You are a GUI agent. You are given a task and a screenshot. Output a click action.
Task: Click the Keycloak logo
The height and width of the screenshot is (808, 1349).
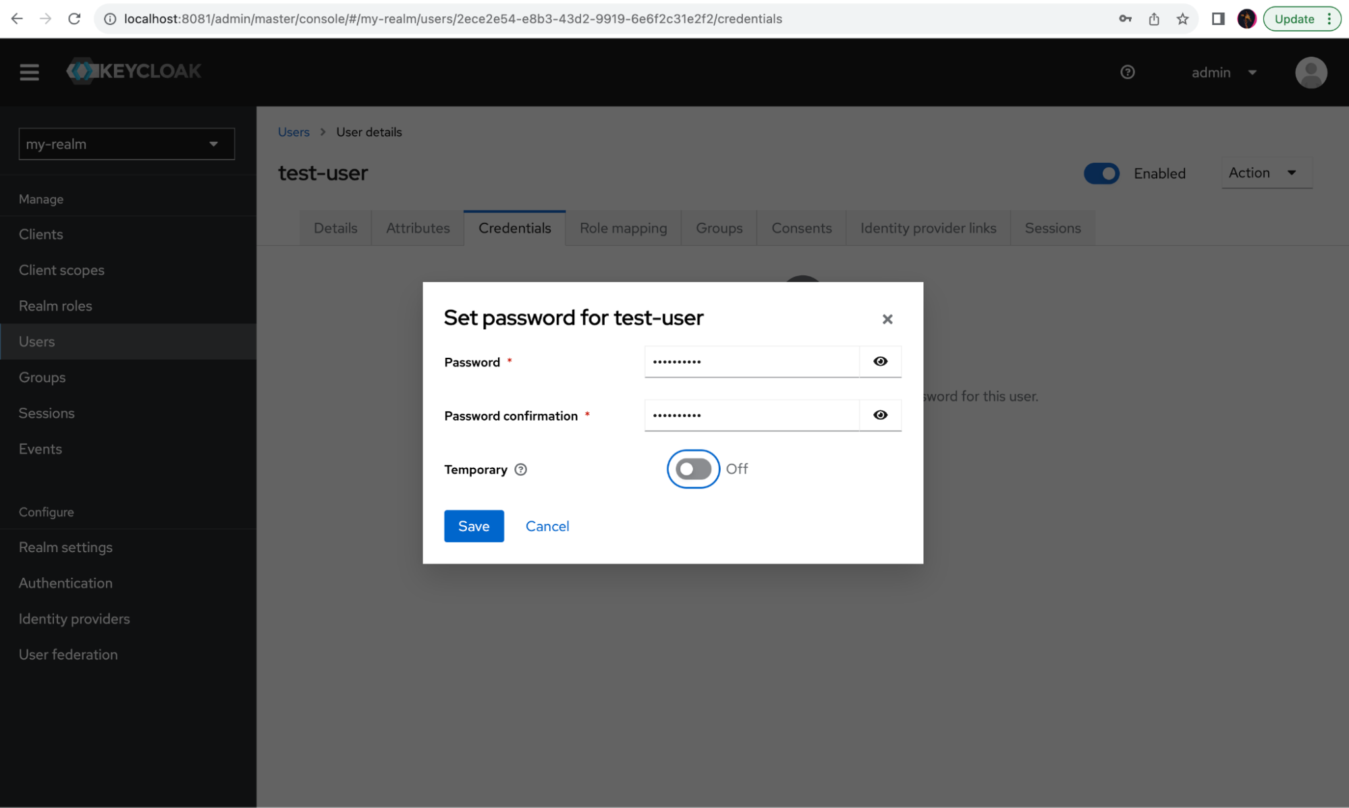pos(134,71)
